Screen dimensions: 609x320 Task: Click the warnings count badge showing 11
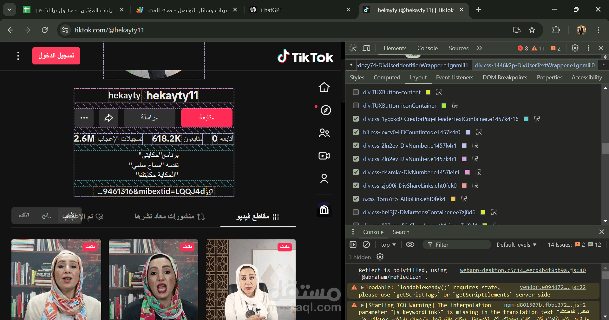(x=538, y=48)
